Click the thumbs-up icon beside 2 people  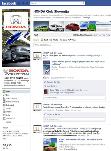(x=45, y=82)
